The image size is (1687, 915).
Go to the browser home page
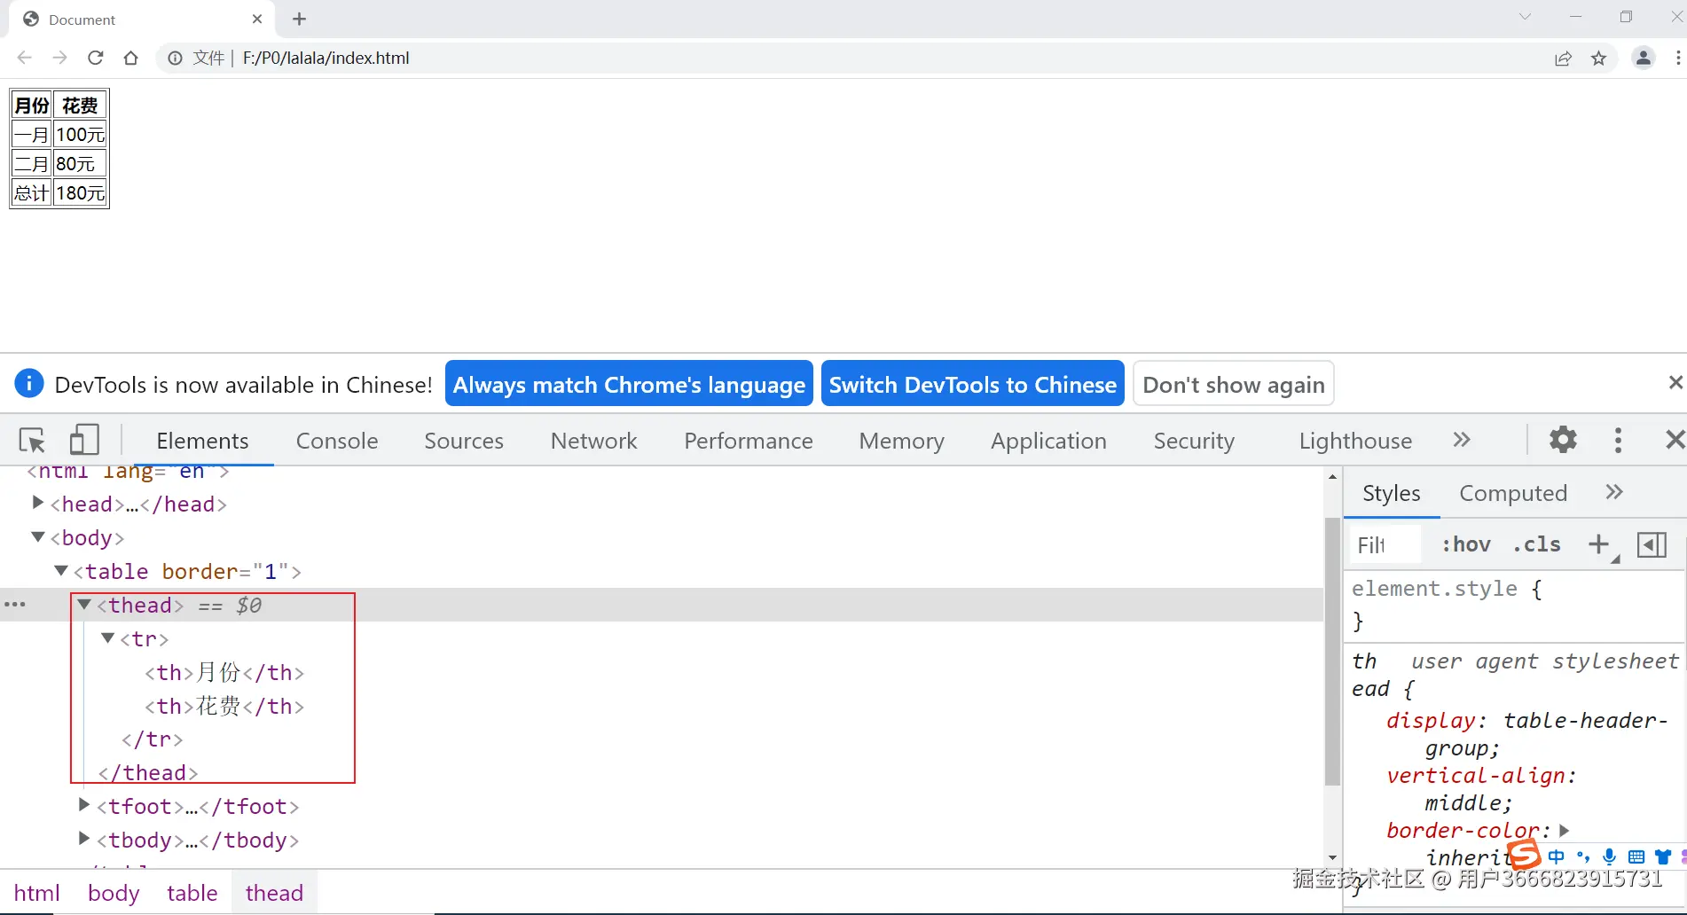[x=131, y=58]
